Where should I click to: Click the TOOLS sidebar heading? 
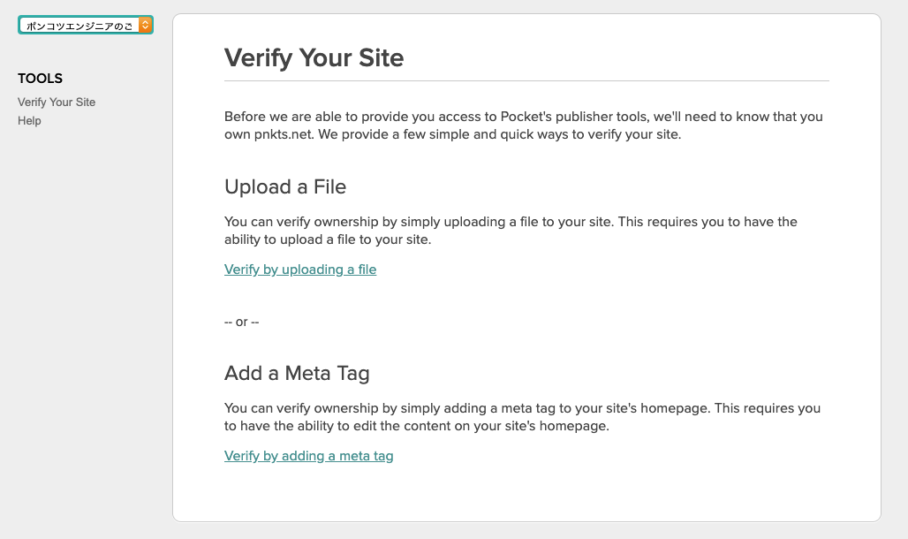[40, 79]
